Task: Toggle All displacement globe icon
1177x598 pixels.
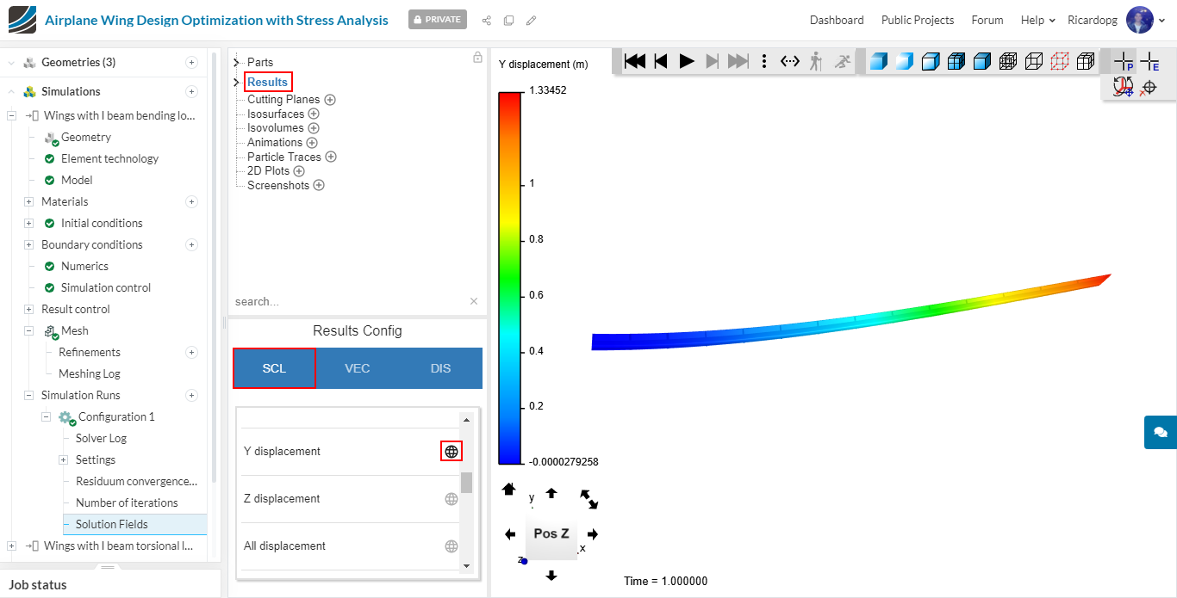Action: [451, 546]
